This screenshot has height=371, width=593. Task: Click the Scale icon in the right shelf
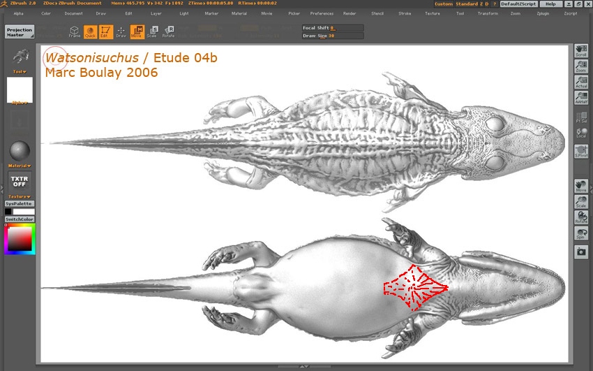pyautogui.click(x=581, y=201)
